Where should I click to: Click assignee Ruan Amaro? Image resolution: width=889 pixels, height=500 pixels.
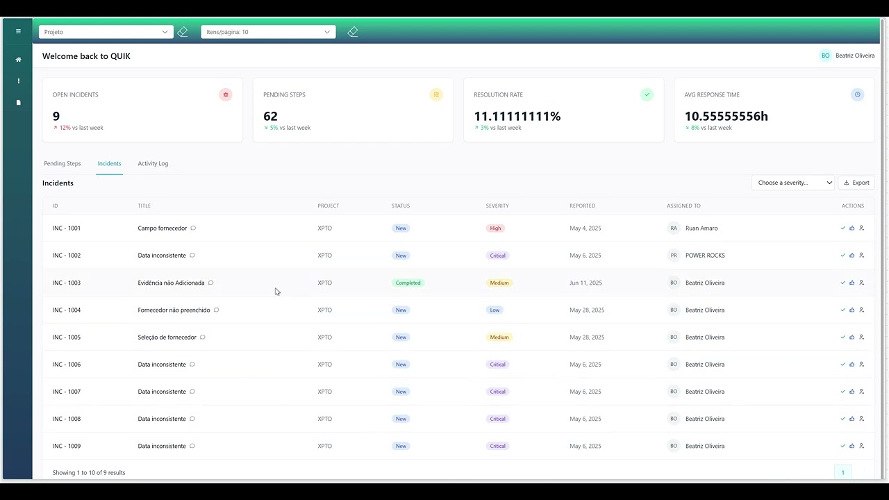[701, 228]
